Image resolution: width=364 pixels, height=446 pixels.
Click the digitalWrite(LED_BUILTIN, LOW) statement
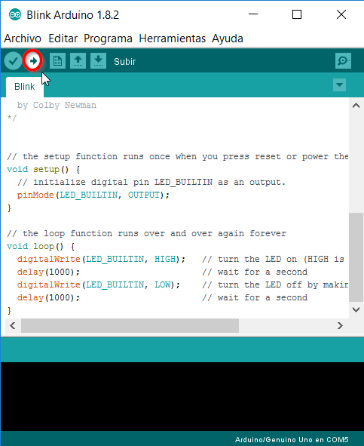(99, 285)
